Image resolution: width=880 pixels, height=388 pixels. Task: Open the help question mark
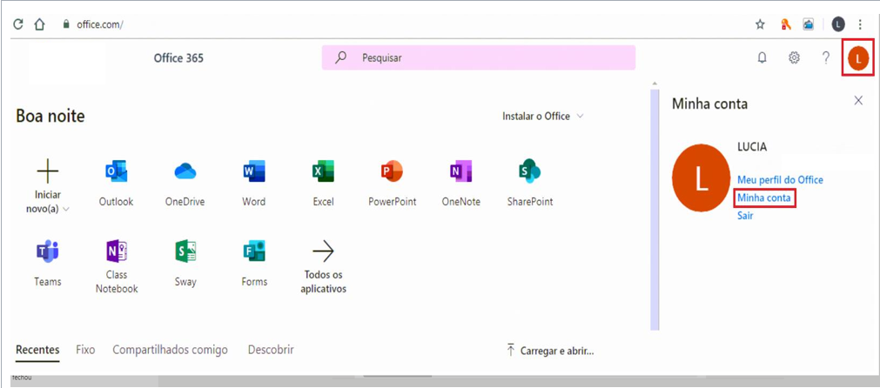[x=825, y=57]
